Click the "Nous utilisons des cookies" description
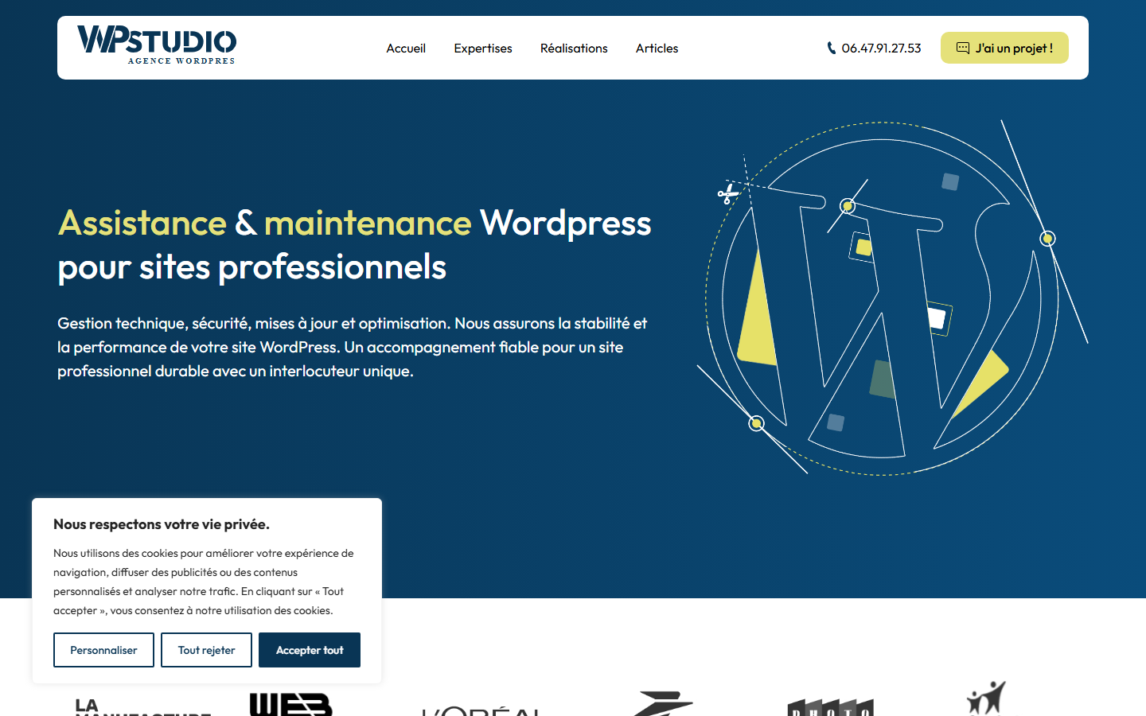1146x716 pixels. 204,582
